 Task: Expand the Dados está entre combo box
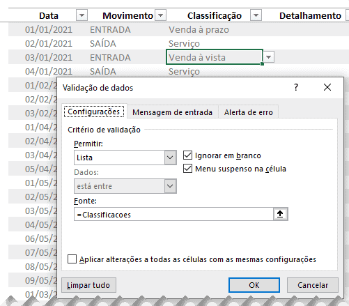point(170,186)
